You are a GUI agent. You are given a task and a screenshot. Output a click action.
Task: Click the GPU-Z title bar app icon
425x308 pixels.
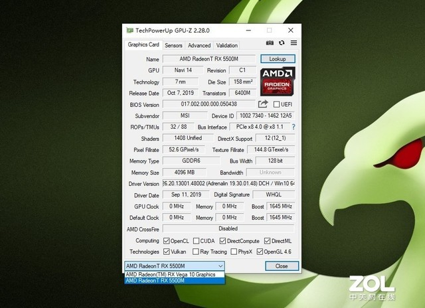click(x=129, y=31)
